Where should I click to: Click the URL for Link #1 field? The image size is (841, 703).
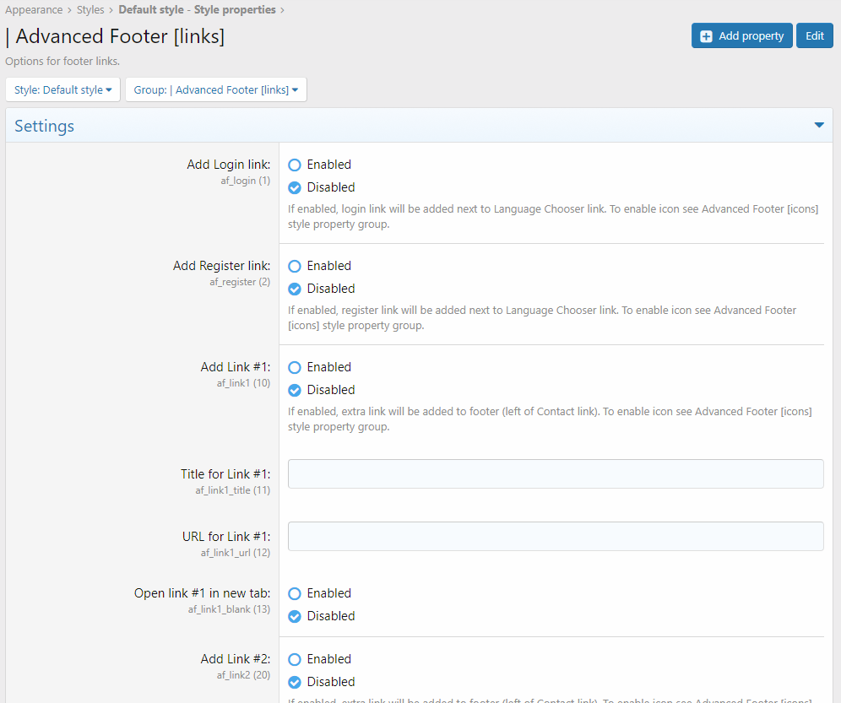tap(555, 537)
